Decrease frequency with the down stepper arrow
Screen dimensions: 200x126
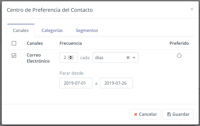71,59
